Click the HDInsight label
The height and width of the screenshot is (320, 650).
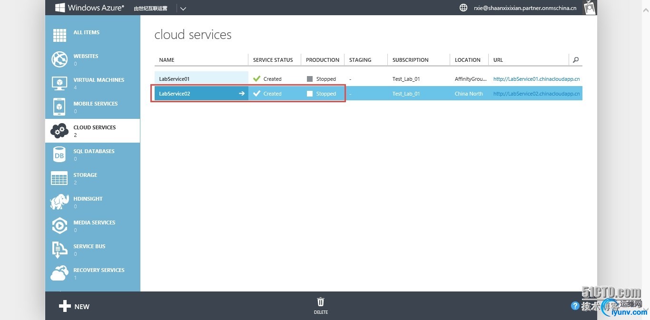pos(88,199)
